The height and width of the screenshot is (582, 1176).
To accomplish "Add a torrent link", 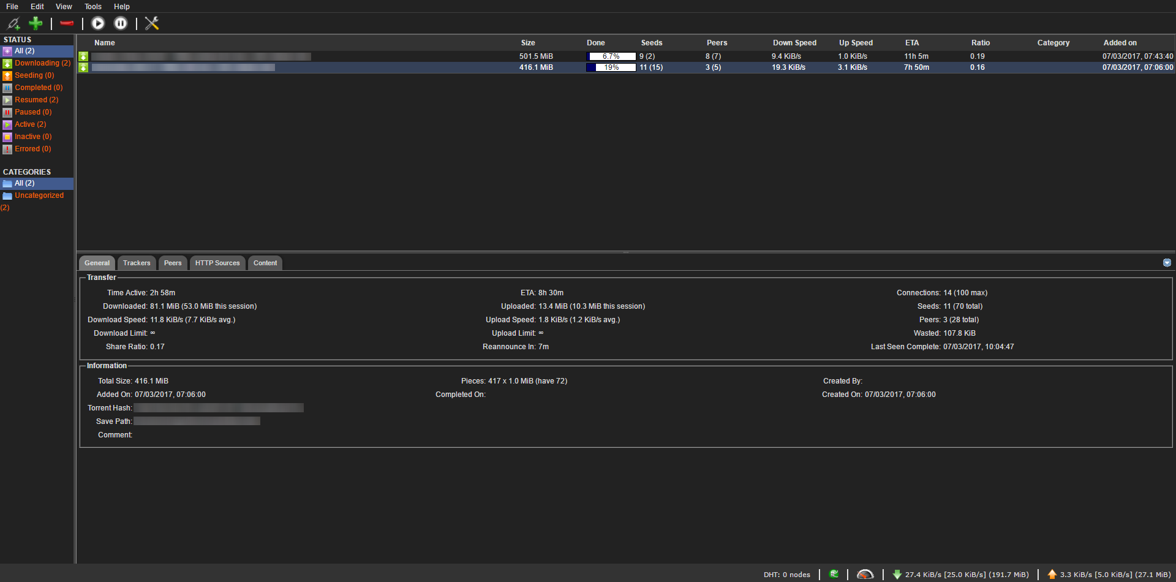I will click(13, 23).
